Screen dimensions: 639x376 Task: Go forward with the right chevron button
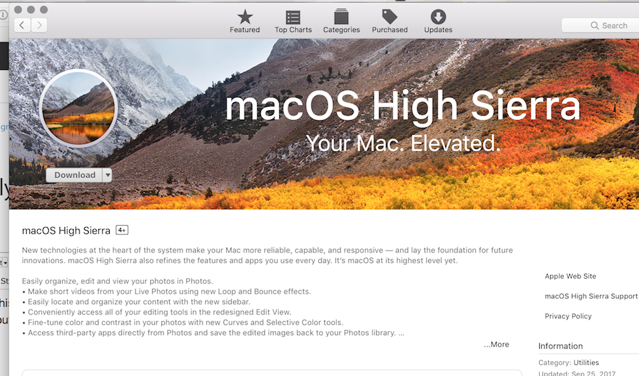pyautogui.click(x=39, y=25)
